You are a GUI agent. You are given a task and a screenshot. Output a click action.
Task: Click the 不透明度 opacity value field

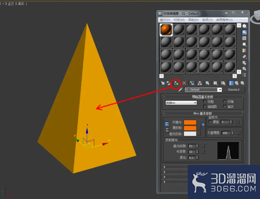226,133
